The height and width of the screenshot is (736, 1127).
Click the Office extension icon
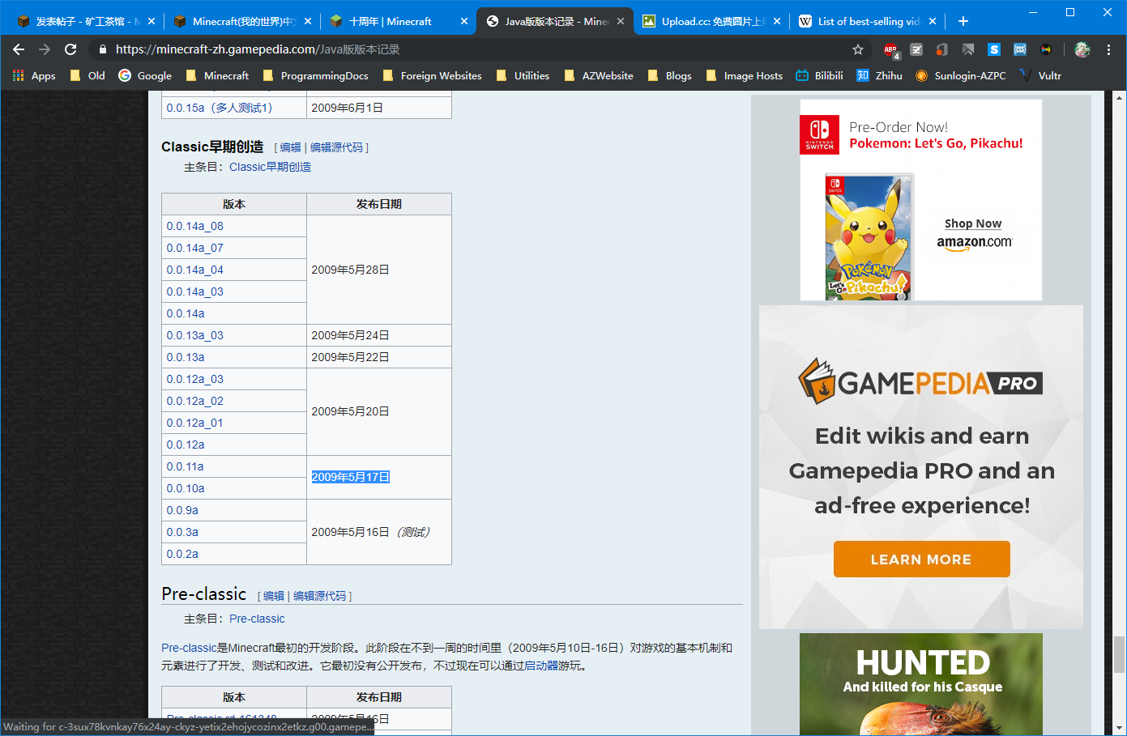click(x=941, y=50)
